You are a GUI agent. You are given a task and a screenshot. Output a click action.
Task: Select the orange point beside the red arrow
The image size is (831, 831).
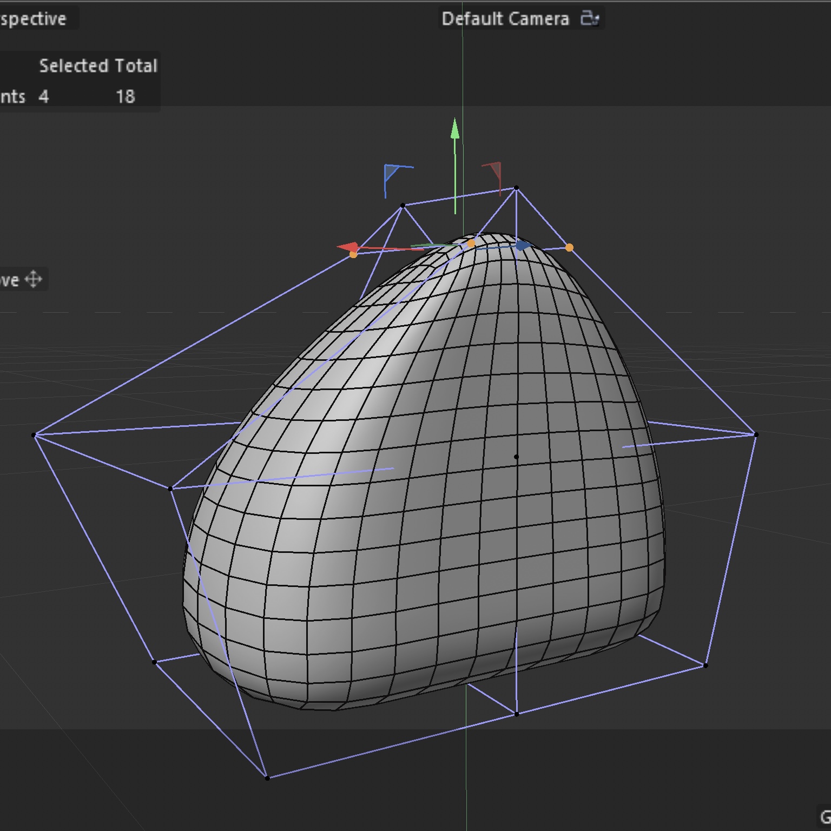point(353,254)
